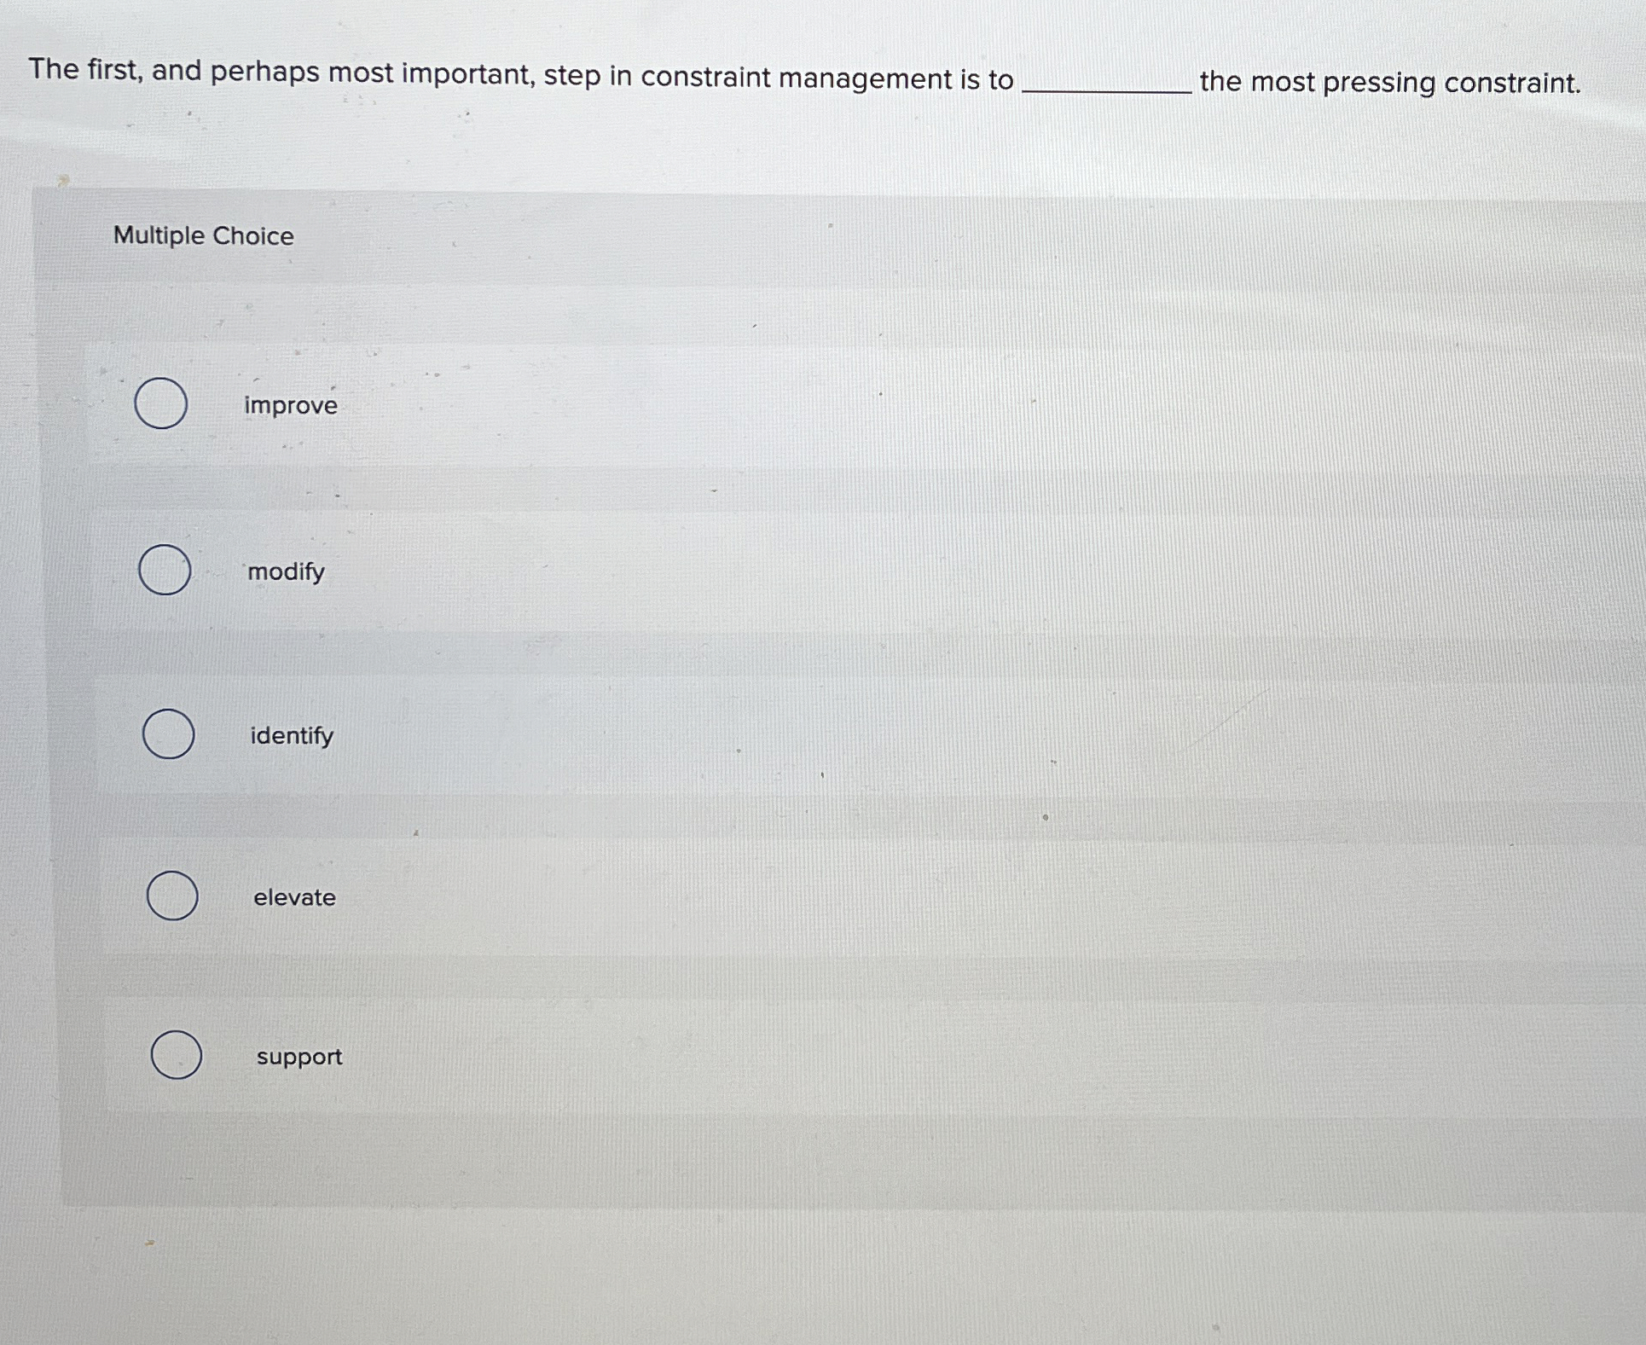
Task: Click the Multiple Choice heading
Action: 203,235
